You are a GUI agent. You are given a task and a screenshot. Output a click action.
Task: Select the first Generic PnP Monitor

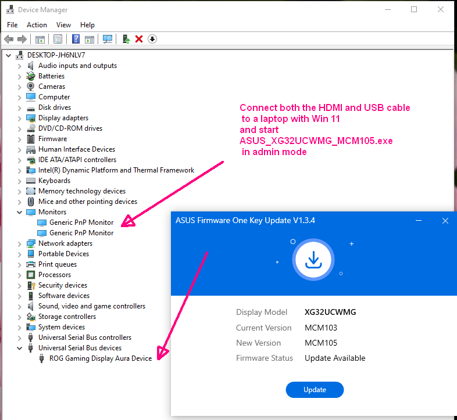point(81,222)
